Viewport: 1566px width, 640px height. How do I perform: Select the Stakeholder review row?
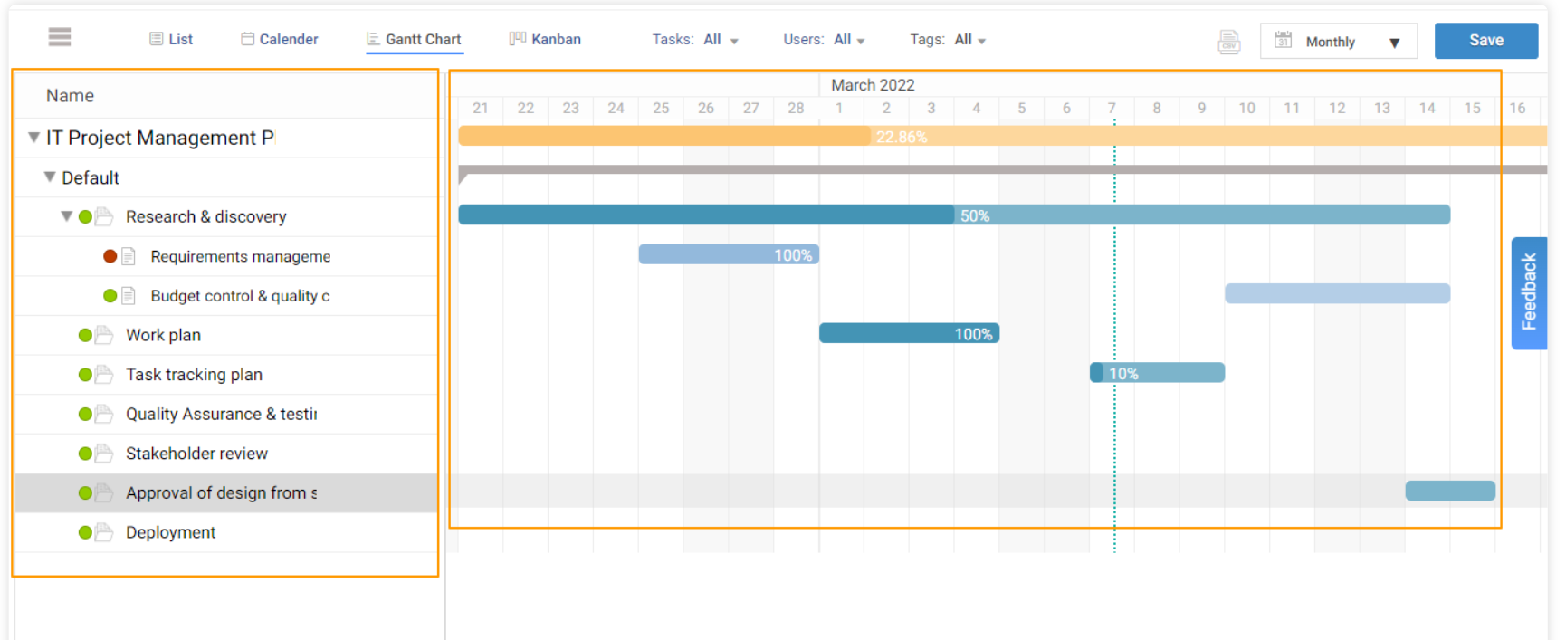click(x=226, y=454)
